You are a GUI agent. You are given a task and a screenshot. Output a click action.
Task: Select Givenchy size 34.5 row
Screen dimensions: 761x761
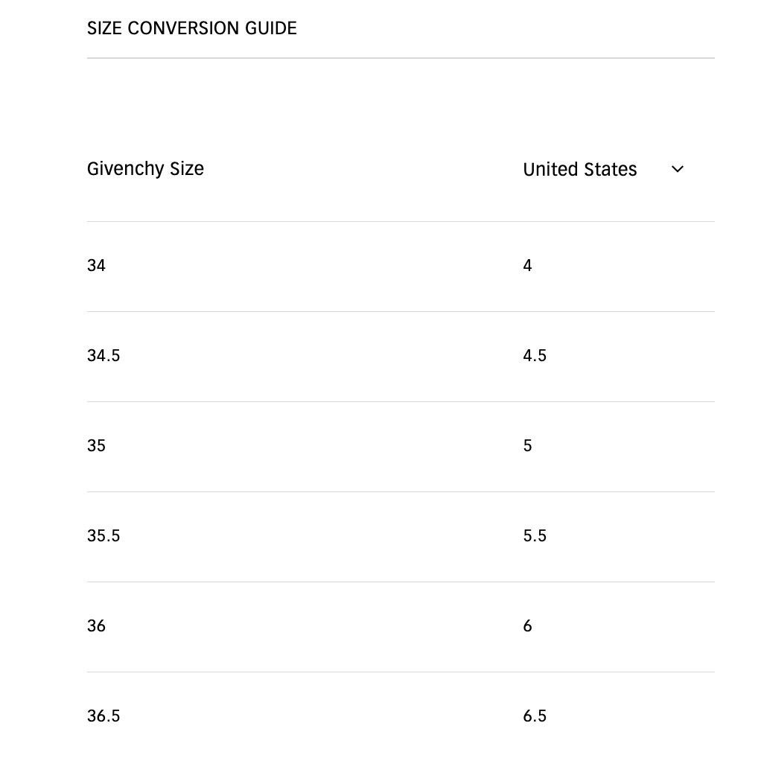click(401, 356)
